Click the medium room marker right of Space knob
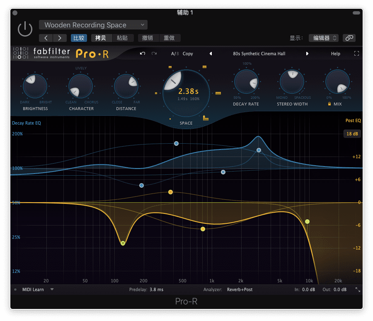 tap(218, 93)
